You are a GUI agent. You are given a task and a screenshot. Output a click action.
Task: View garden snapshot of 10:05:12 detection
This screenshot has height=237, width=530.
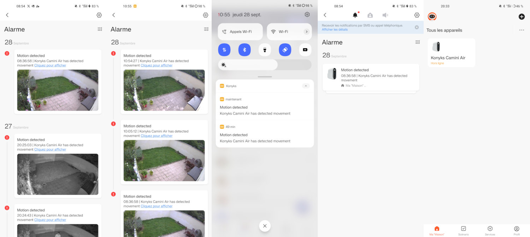[x=164, y=161]
